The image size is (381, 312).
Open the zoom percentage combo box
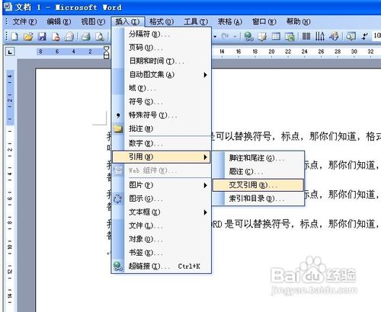(376, 36)
